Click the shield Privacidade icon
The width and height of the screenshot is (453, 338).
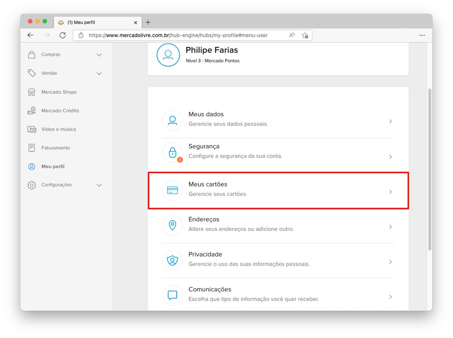(172, 260)
